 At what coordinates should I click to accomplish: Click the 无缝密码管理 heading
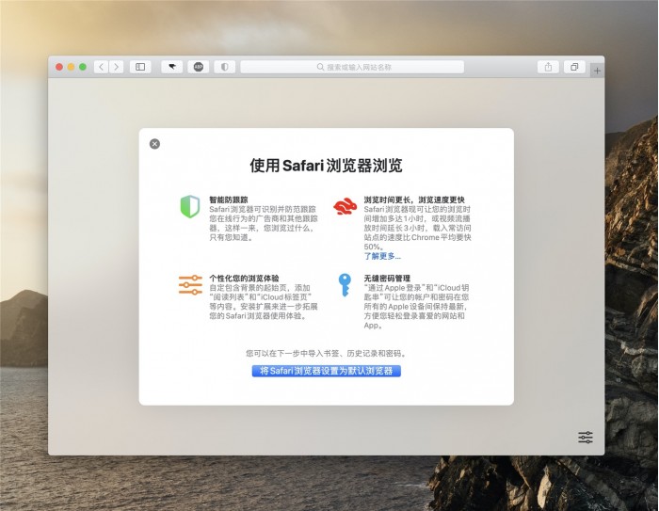(387, 279)
